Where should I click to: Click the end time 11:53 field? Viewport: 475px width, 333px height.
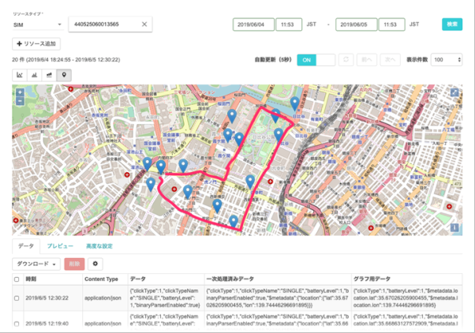391,24
